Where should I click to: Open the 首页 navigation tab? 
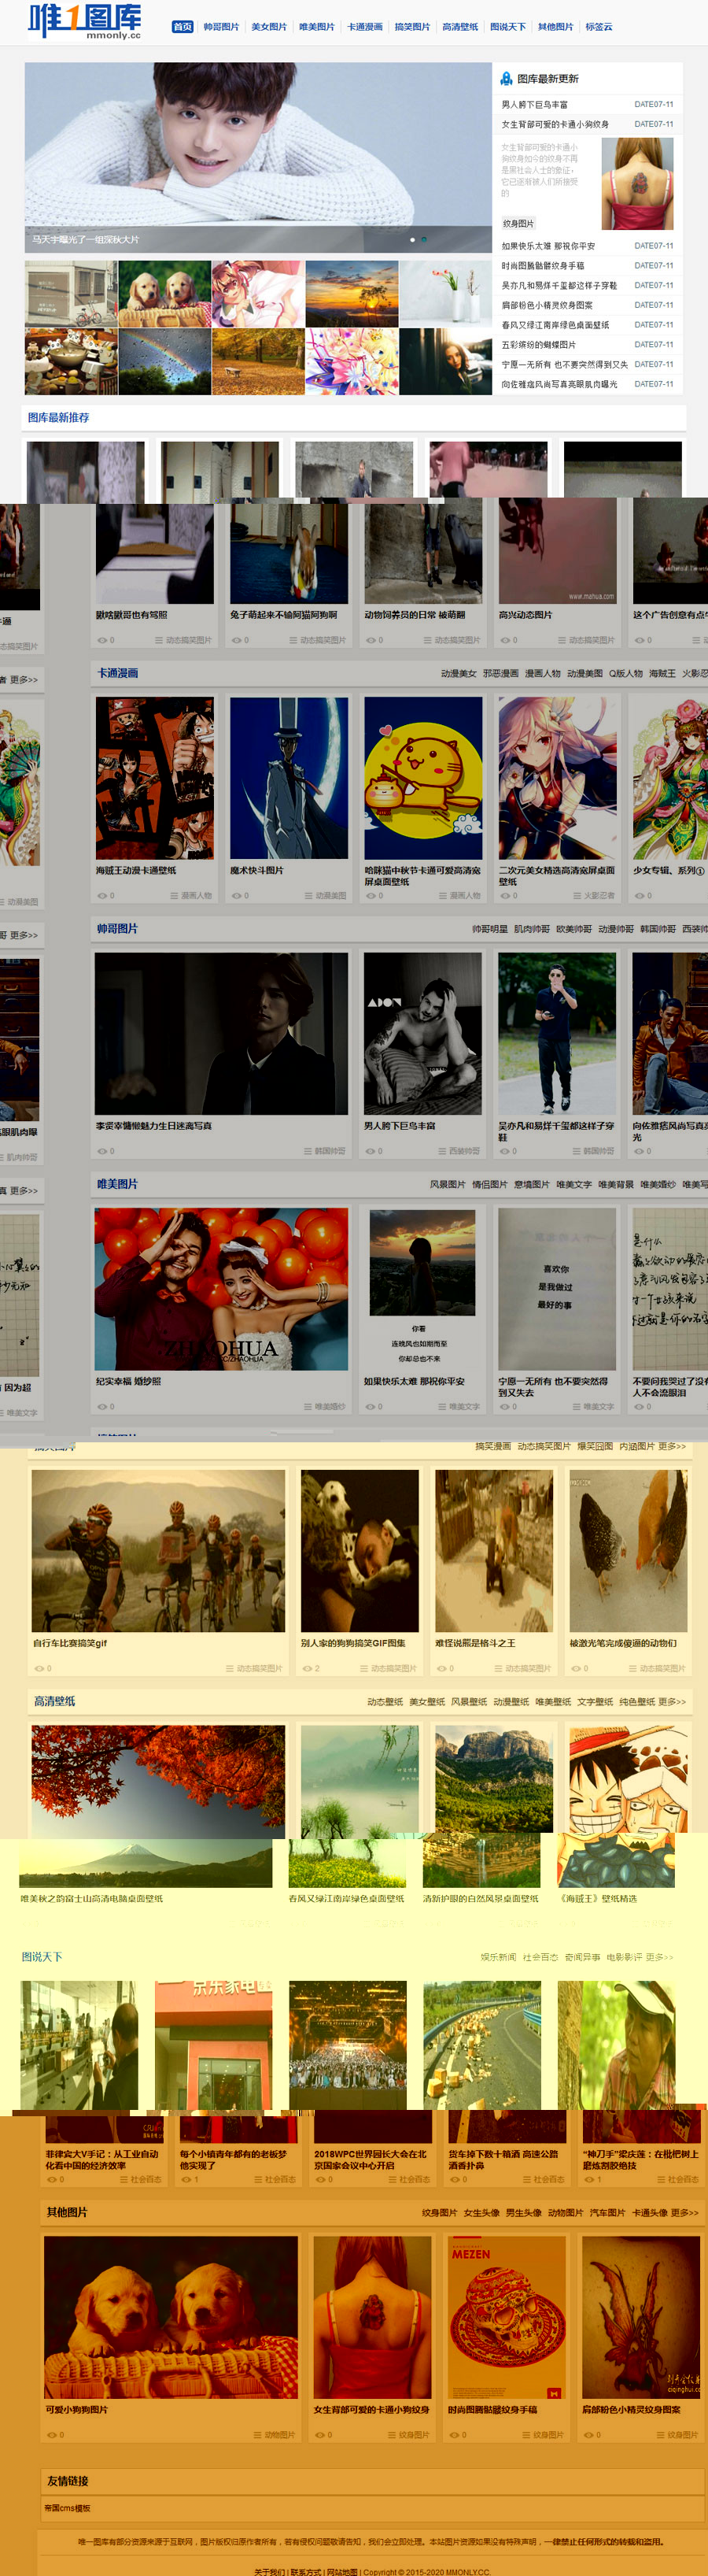183,27
